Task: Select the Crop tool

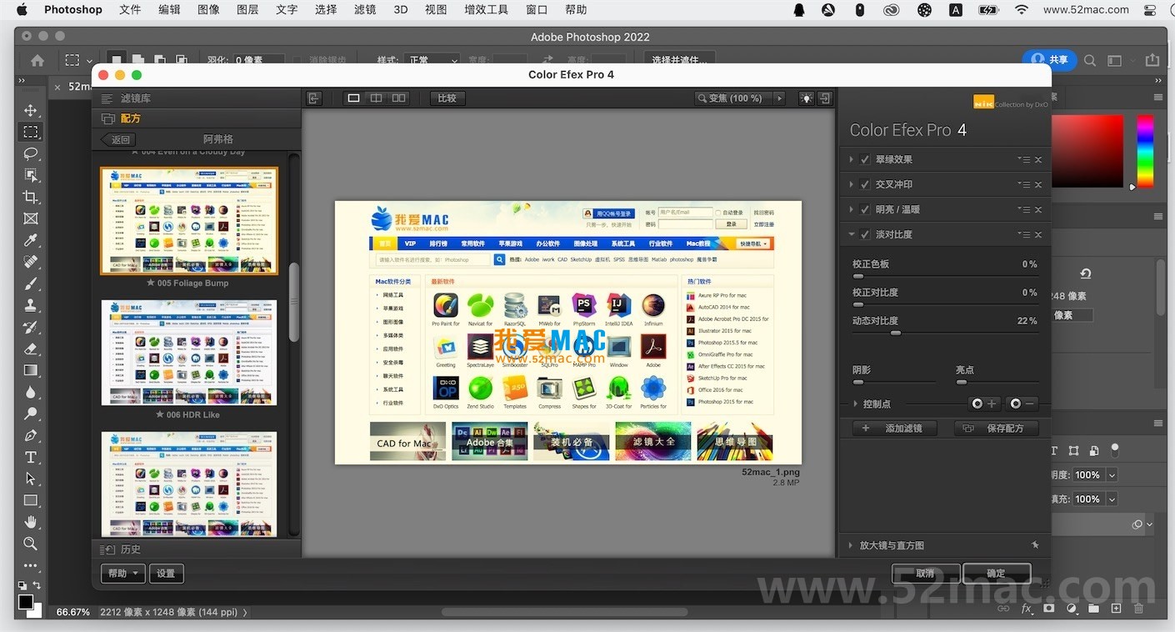Action: [x=31, y=197]
